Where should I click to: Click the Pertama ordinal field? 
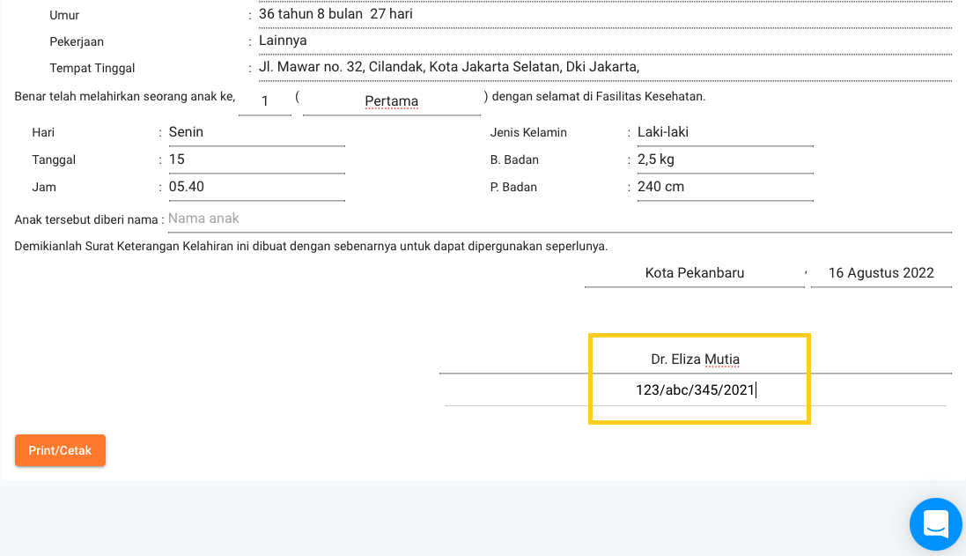coord(391,101)
